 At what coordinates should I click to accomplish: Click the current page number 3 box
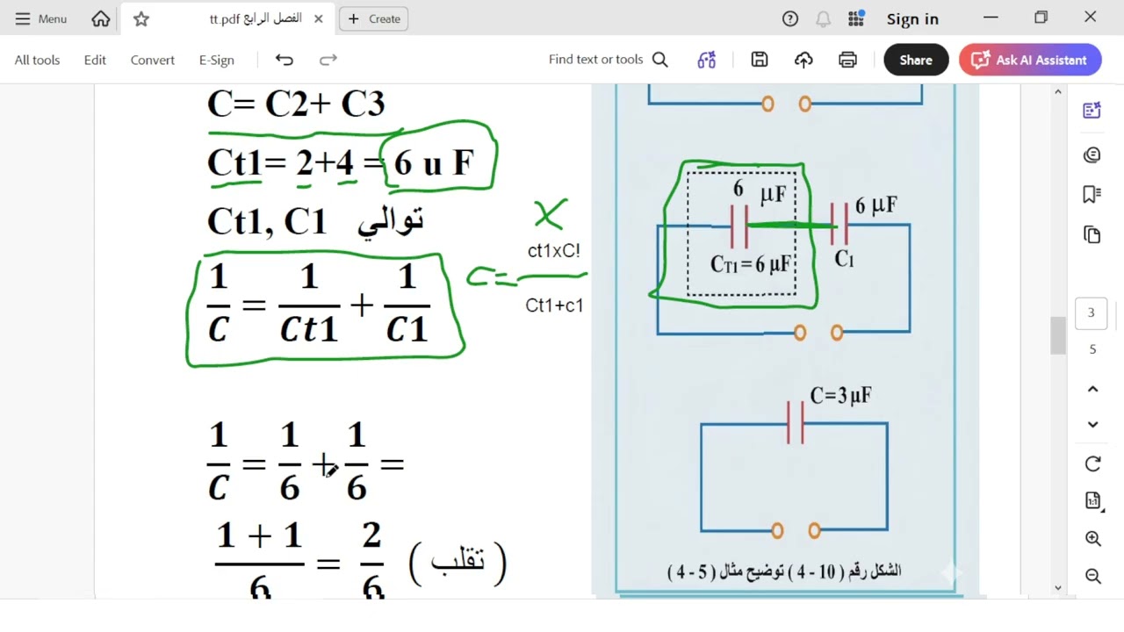pyautogui.click(x=1092, y=312)
